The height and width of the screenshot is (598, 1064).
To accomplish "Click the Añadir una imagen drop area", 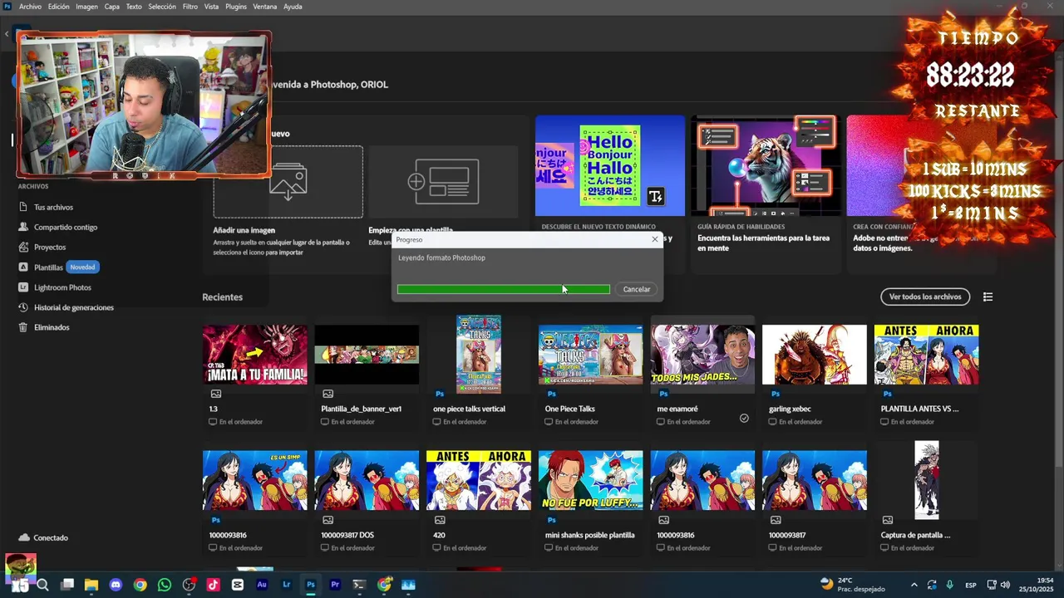I will (288, 182).
